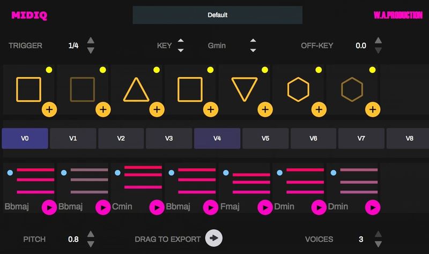Click the inverted triangle shape icon
The image size is (429, 254).
click(x=244, y=89)
